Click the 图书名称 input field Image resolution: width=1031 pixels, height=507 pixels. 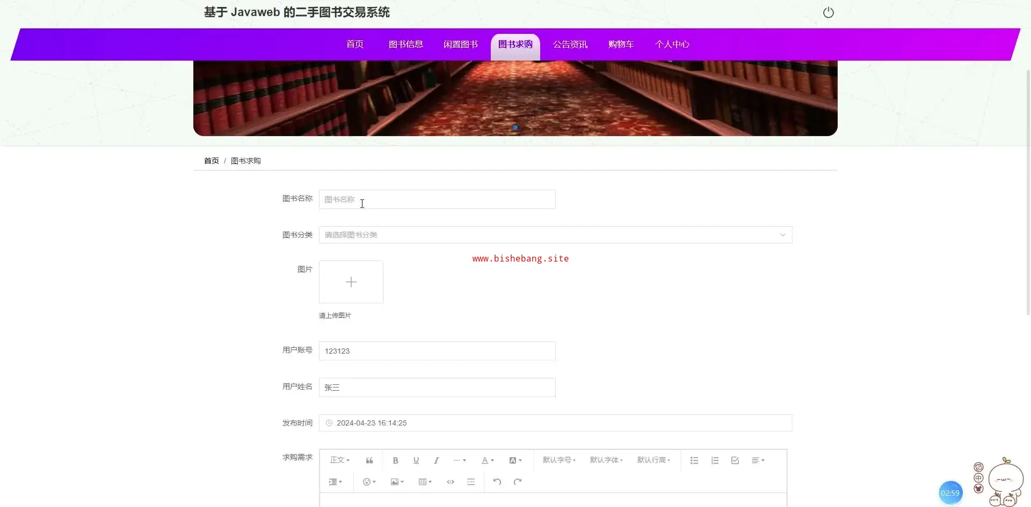437,199
